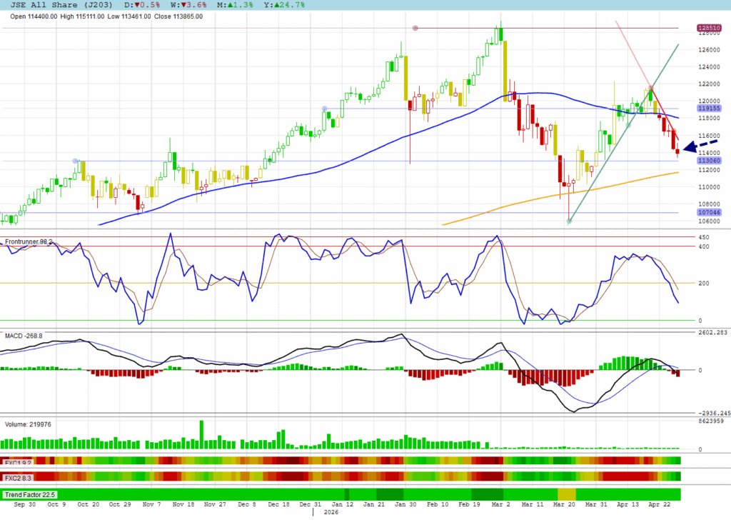
Task: Click the light-blue dot at the green trendline base
Action: tap(569, 221)
